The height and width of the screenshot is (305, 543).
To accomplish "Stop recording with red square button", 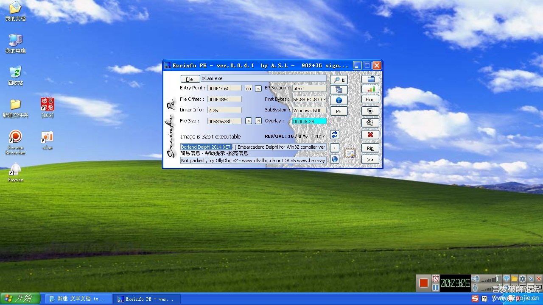I will coord(424,283).
